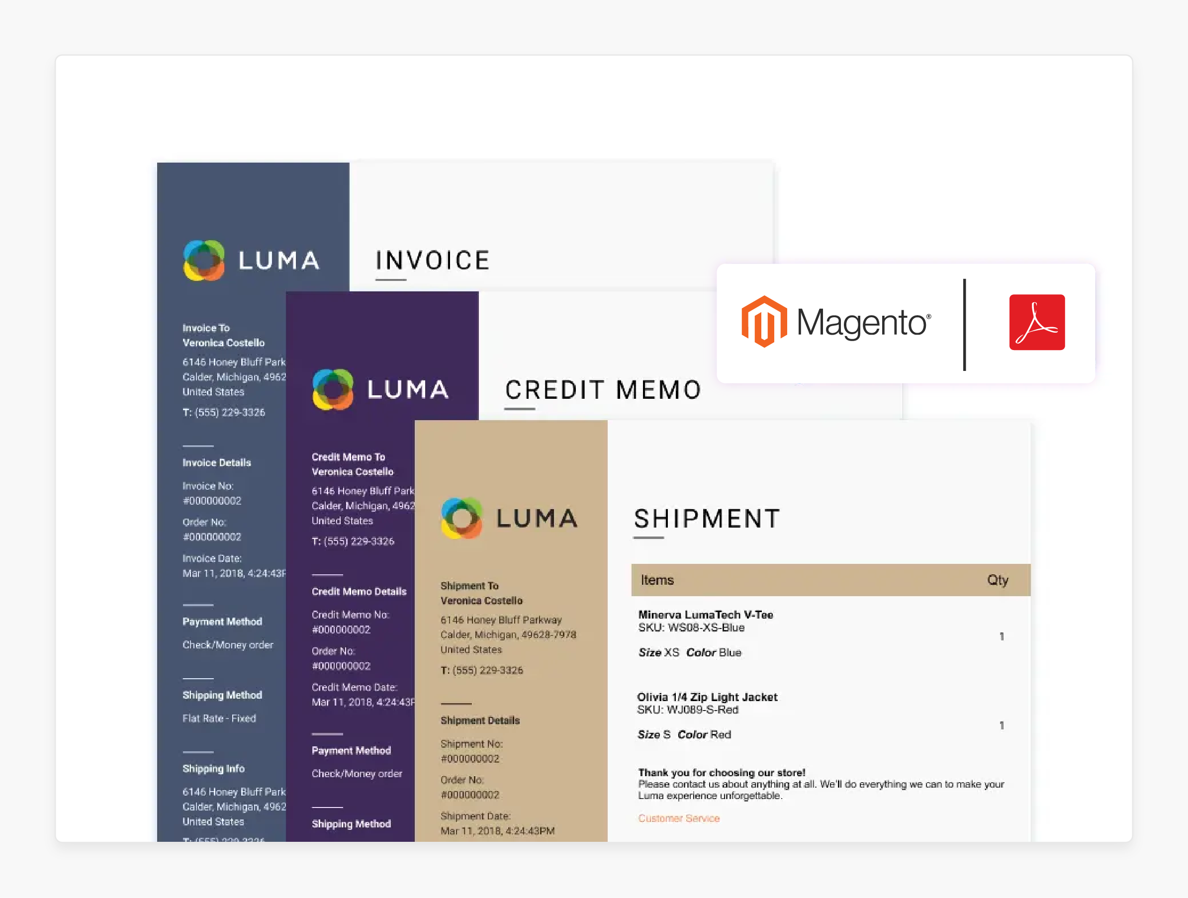The image size is (1188, 898).
Task: Click the Size XS Color Blue line
Action: pyautogui.click(x=690, y=652)
